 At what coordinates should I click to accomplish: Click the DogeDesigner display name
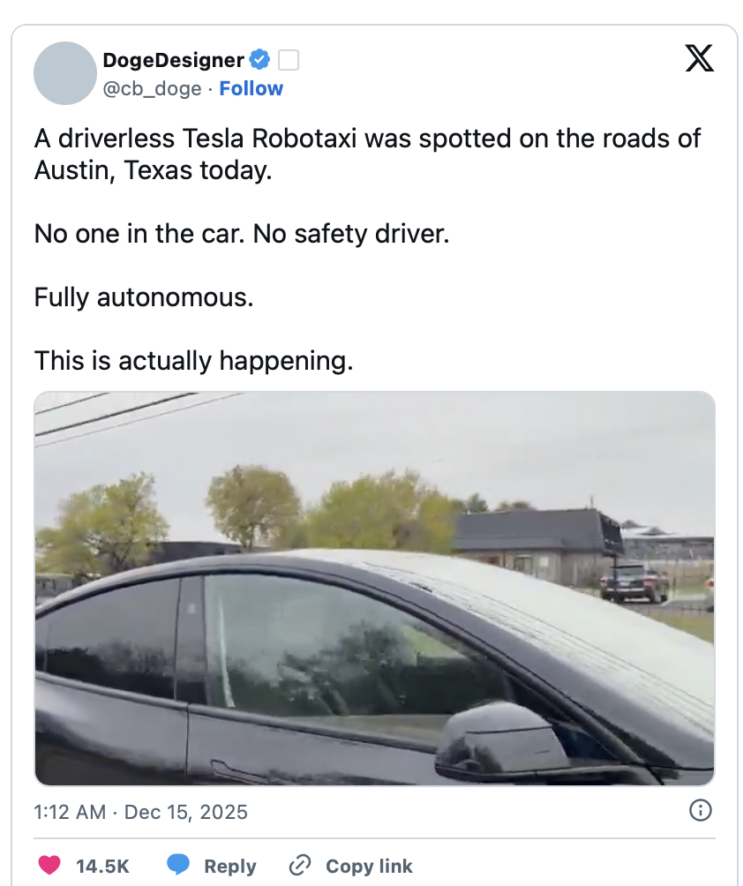173,60
